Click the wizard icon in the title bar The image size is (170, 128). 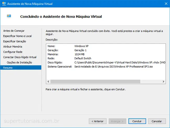click(4, 4)
